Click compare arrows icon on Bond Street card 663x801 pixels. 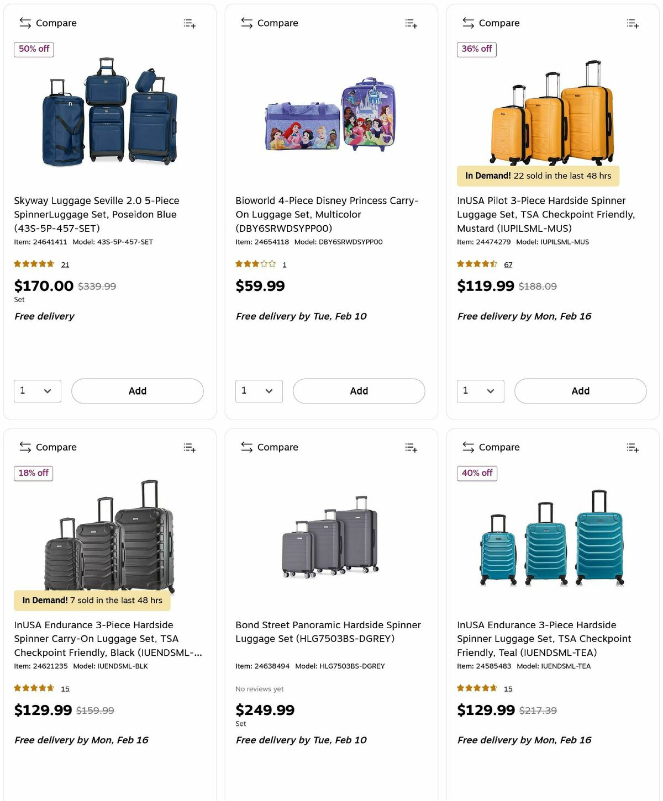tap(247, 447)
